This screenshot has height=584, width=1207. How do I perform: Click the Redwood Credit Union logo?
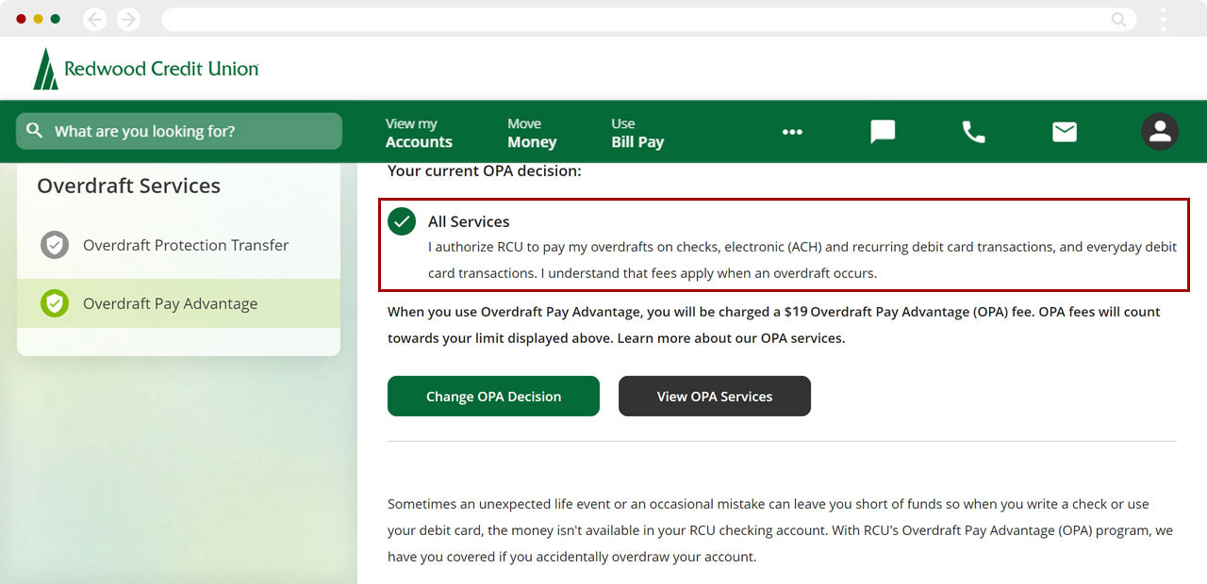pyautogui.click(x=146, y=69)
